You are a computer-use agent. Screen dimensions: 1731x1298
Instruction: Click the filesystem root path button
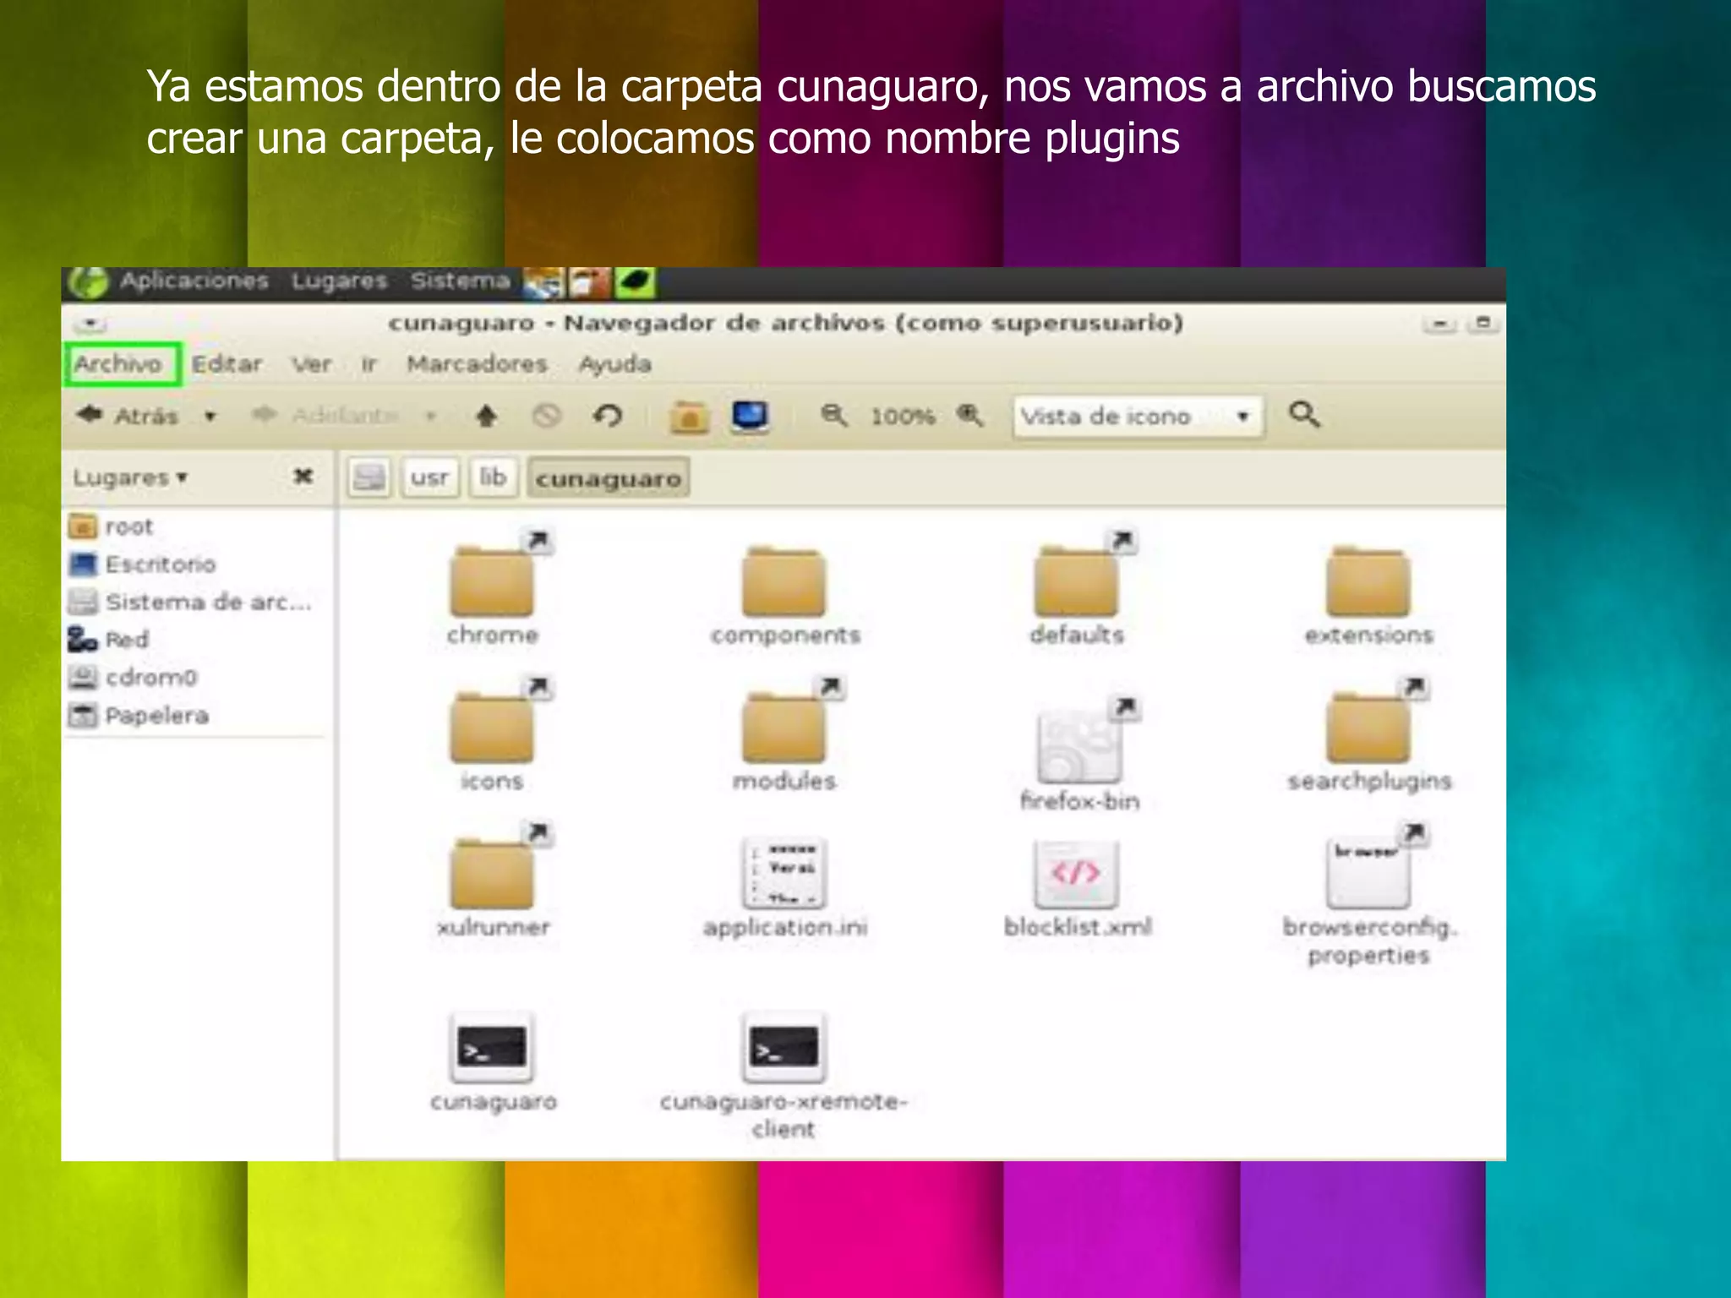(x=369, y=477)
